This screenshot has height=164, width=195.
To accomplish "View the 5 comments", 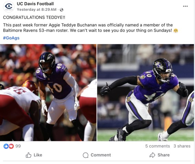I will coord(158,146).
